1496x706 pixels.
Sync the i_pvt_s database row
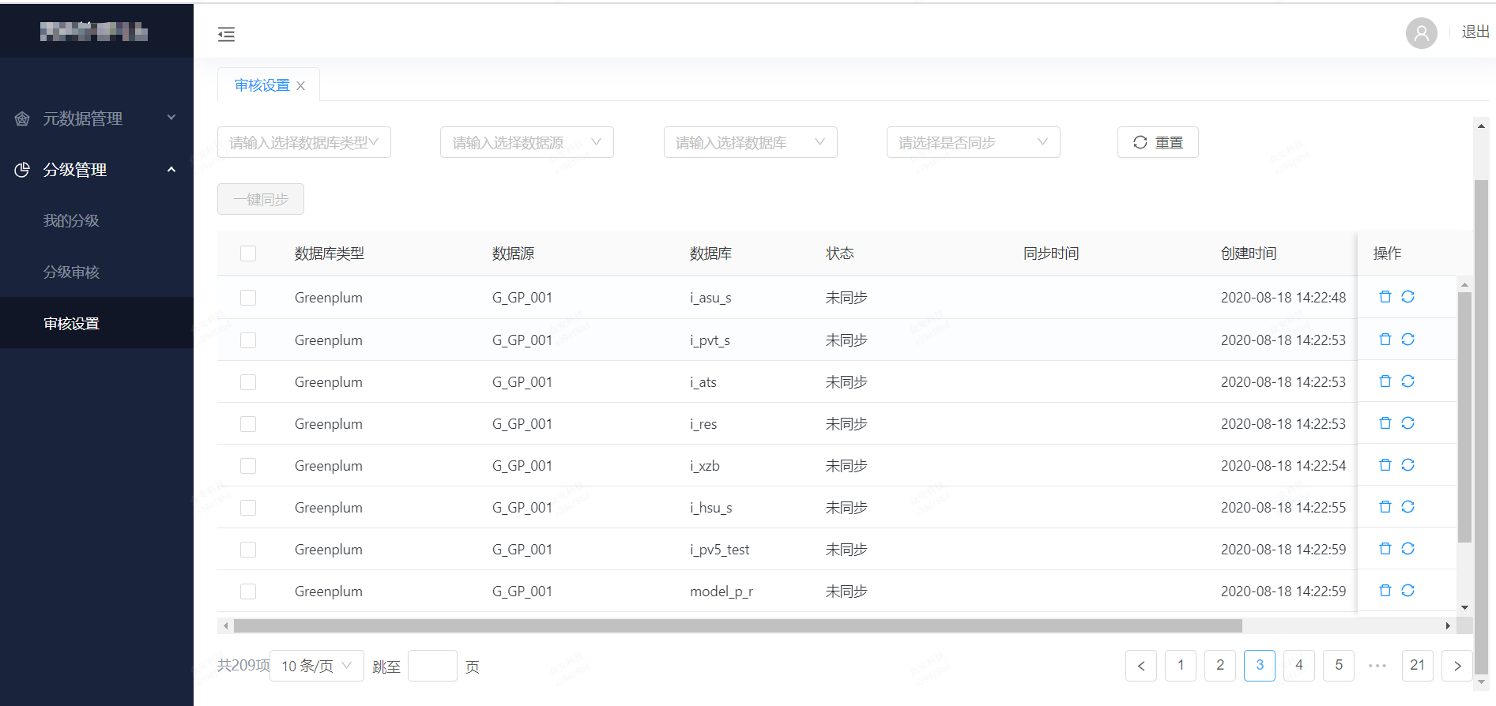point(1407,340)
